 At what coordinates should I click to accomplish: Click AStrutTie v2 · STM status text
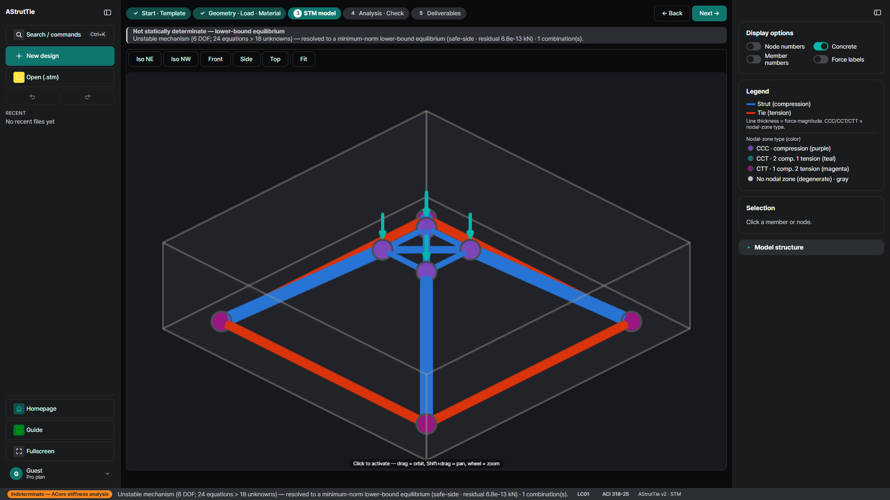[659, 494]
